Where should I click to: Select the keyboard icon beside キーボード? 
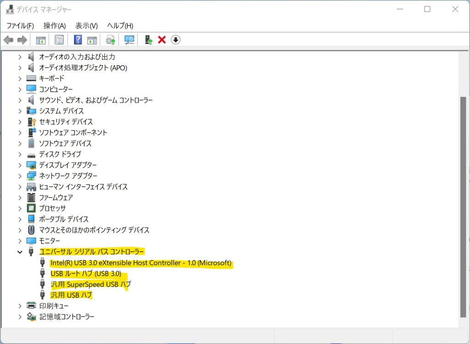click(31, 78)
